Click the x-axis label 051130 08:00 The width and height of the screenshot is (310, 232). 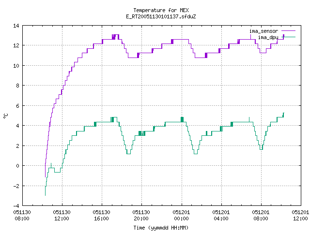[22, 216]
